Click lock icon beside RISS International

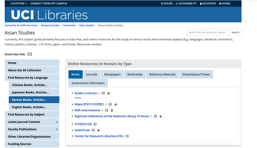112,110
